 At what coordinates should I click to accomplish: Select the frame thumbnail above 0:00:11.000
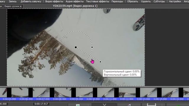(106, 92)
